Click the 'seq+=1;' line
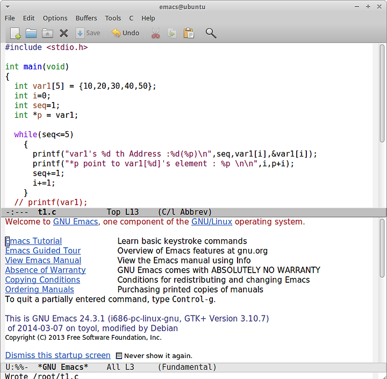This screenshot has width=387, height=379. pos(48,173)
